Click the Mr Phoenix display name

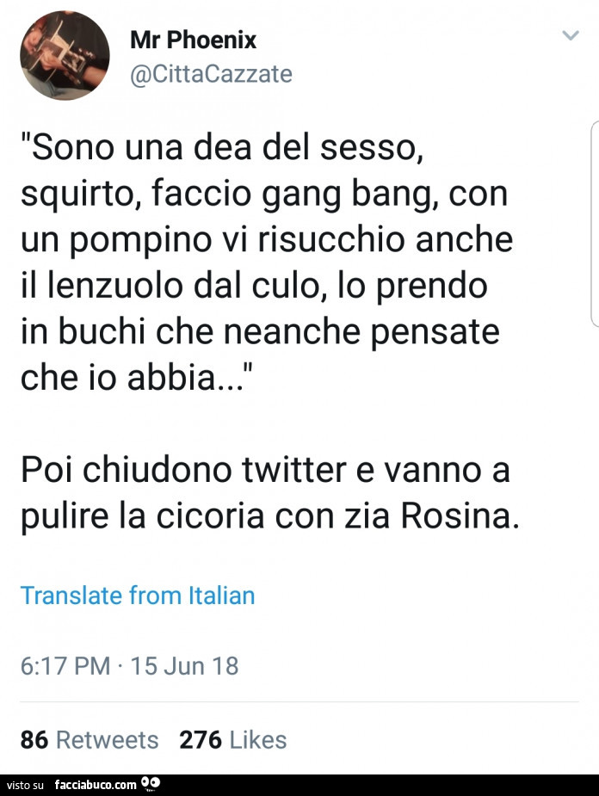193,40
